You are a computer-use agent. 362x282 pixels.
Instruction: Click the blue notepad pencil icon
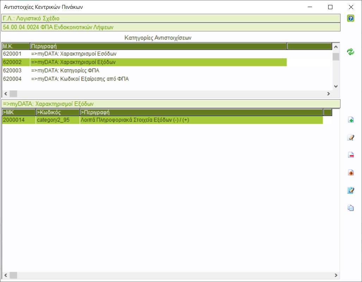click(350, 190)
